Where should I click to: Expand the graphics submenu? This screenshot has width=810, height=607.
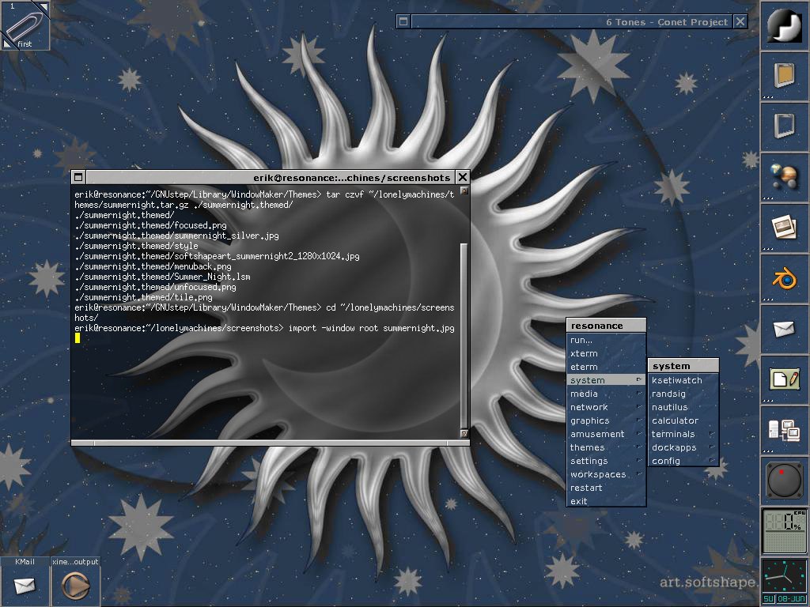pos(607,420)
